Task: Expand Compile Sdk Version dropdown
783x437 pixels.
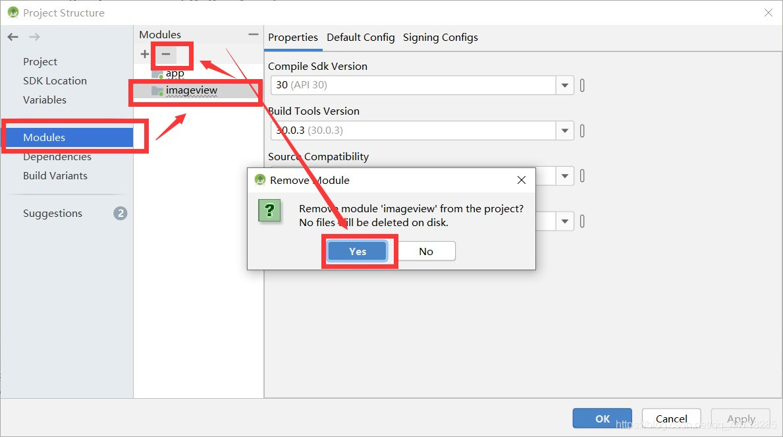Action: coord(565,85)
